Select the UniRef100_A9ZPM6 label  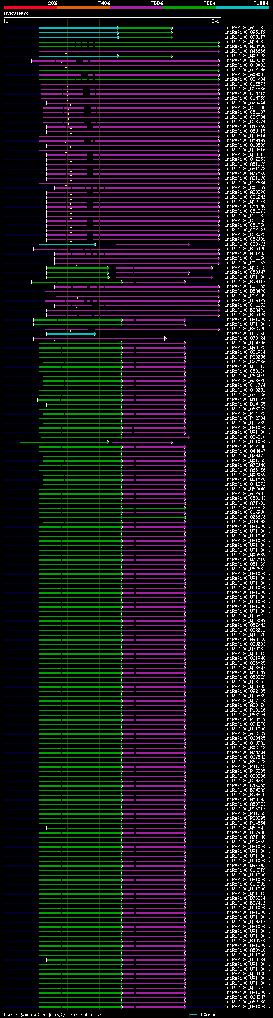(x=245, y=70)
